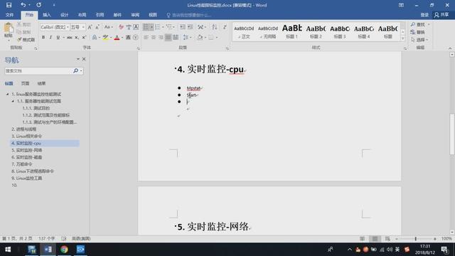Click the 登录 (Sign in) link
This screenshot has width=455, height=256.
point(424,14)
